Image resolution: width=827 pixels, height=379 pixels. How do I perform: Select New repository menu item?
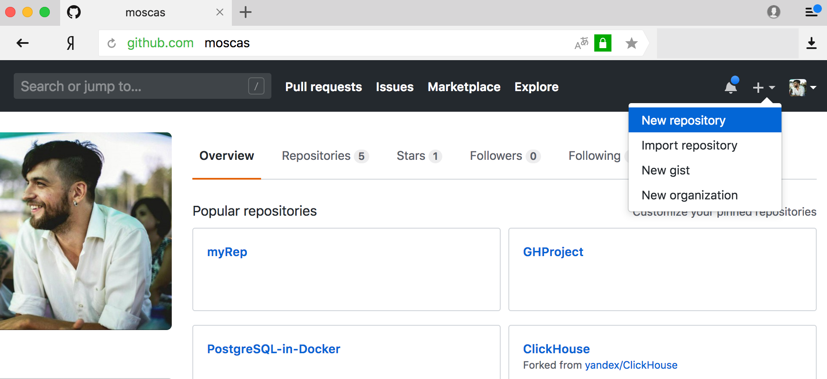[x=705, y=120]
